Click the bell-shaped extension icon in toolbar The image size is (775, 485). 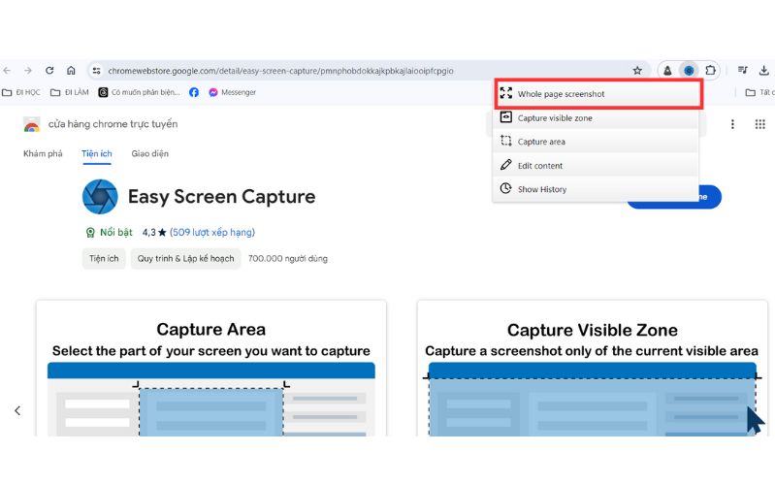[667, 71]
